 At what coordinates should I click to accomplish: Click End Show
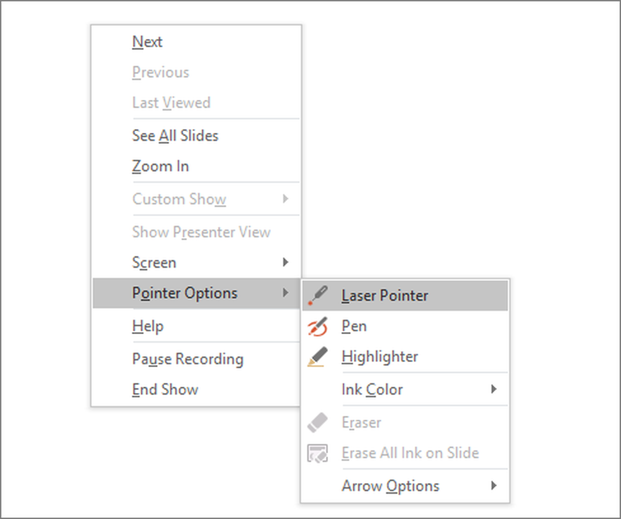(165, 389)
